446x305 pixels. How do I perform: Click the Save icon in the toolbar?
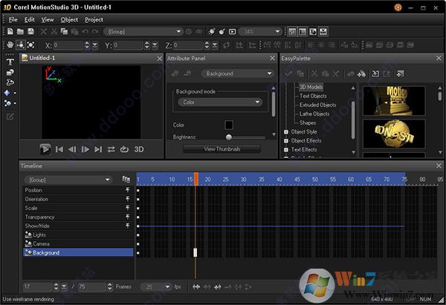(30, 32)
